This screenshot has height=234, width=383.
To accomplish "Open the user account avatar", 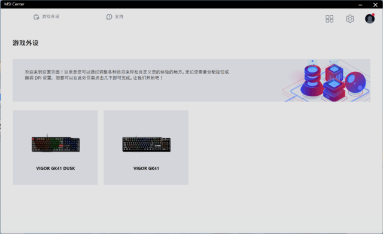I will tap(370, 19).
